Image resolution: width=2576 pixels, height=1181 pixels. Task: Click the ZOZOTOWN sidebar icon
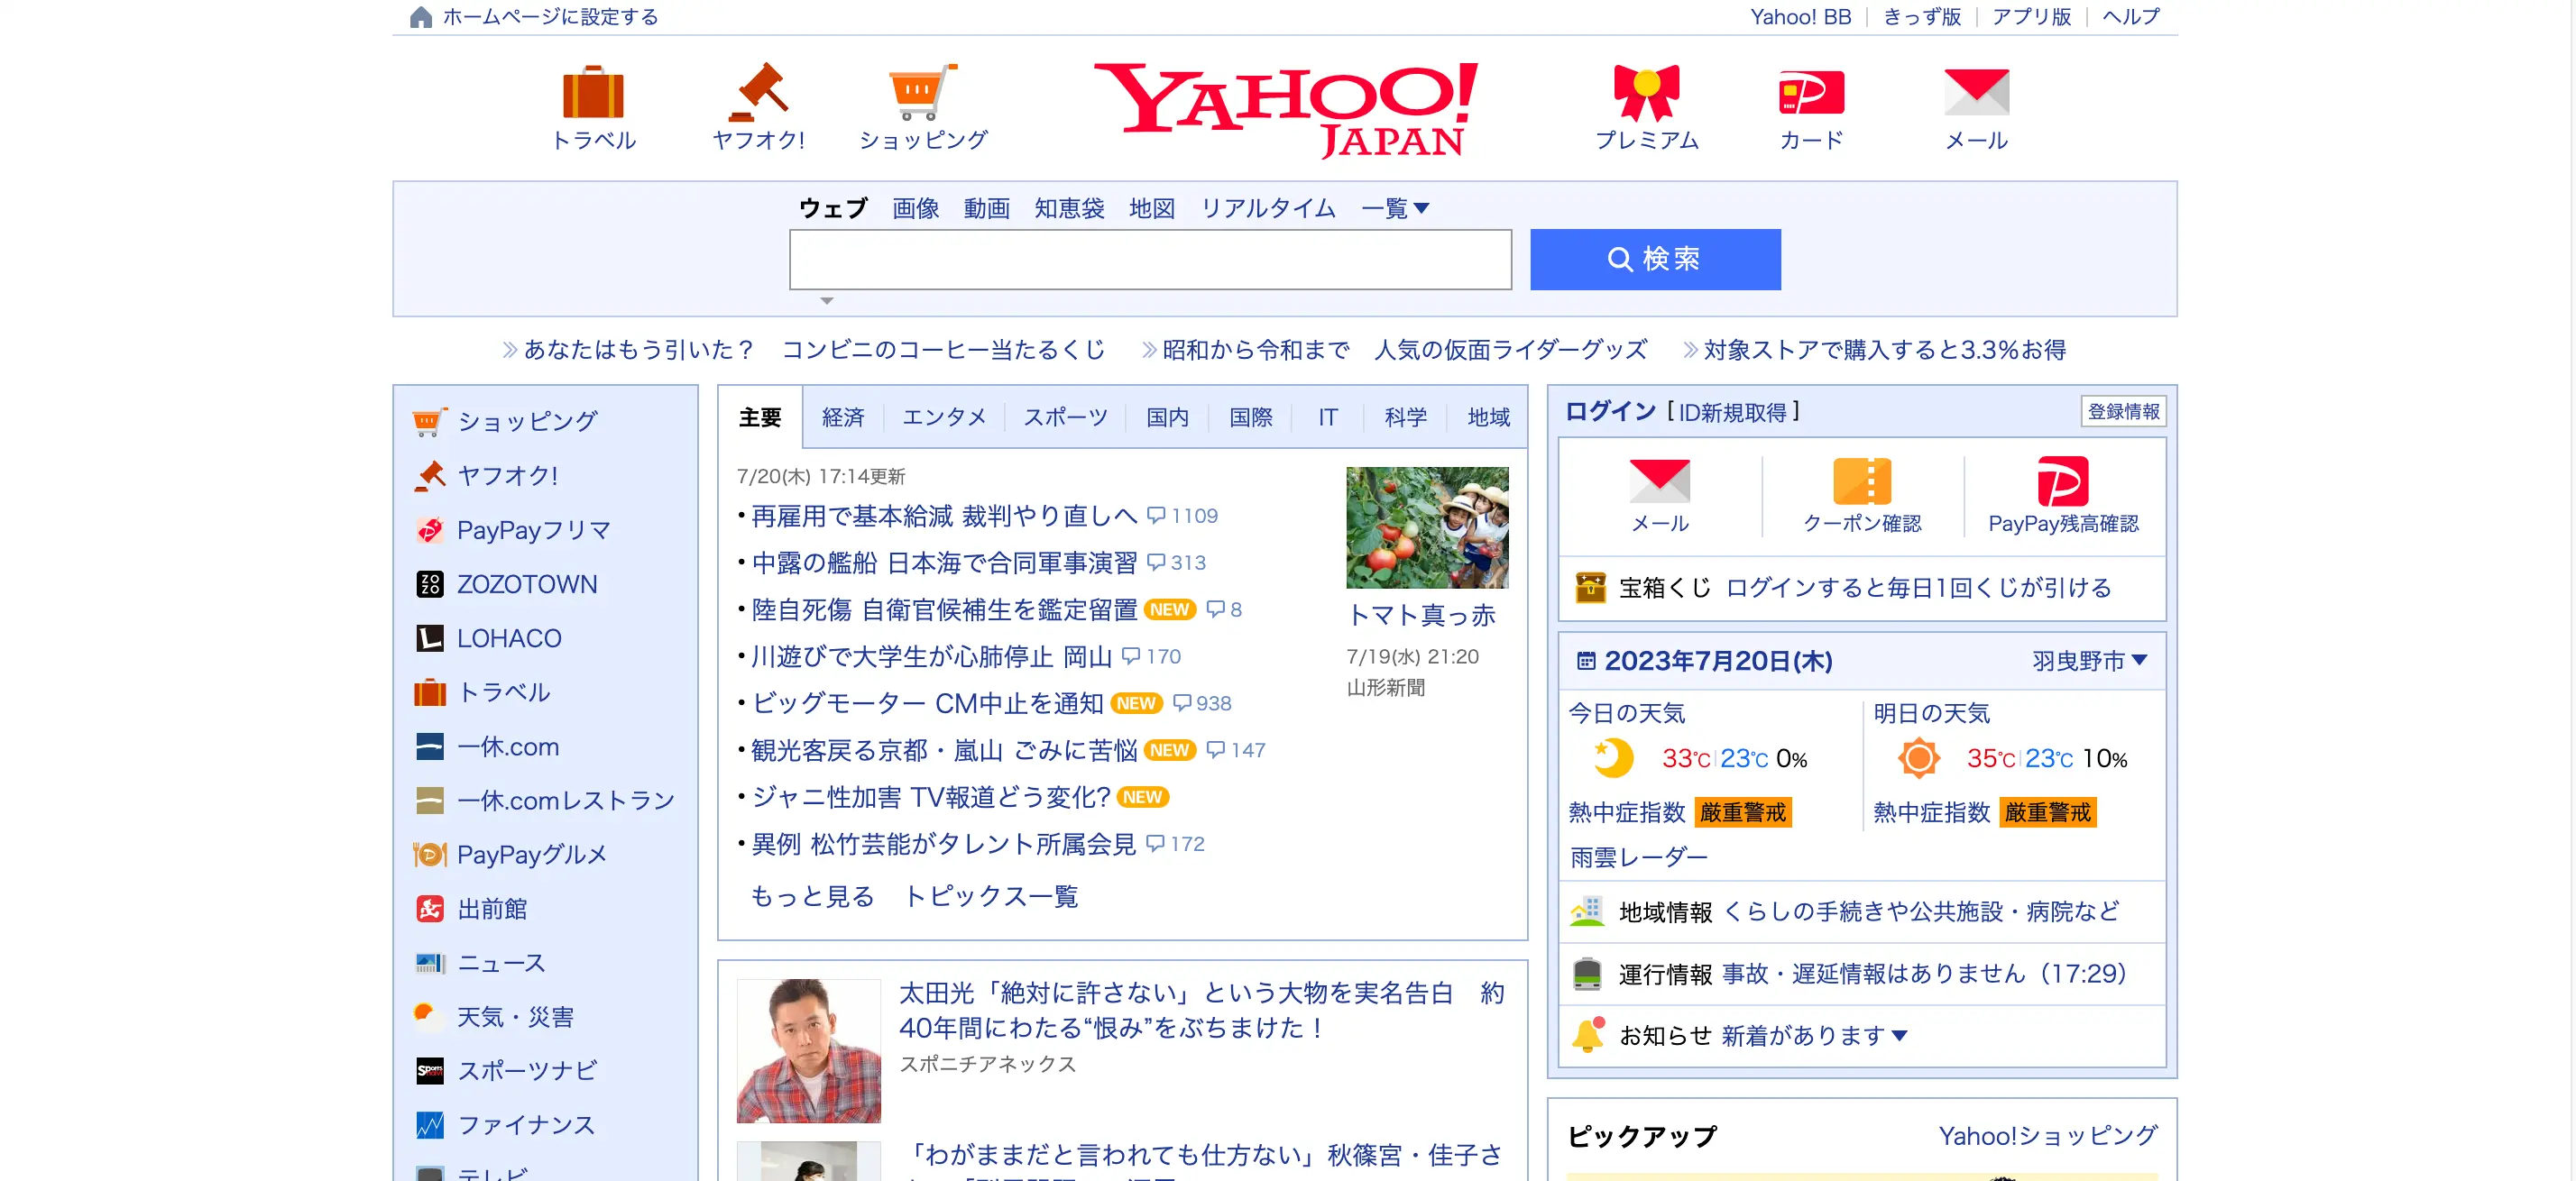click(430, 583)
